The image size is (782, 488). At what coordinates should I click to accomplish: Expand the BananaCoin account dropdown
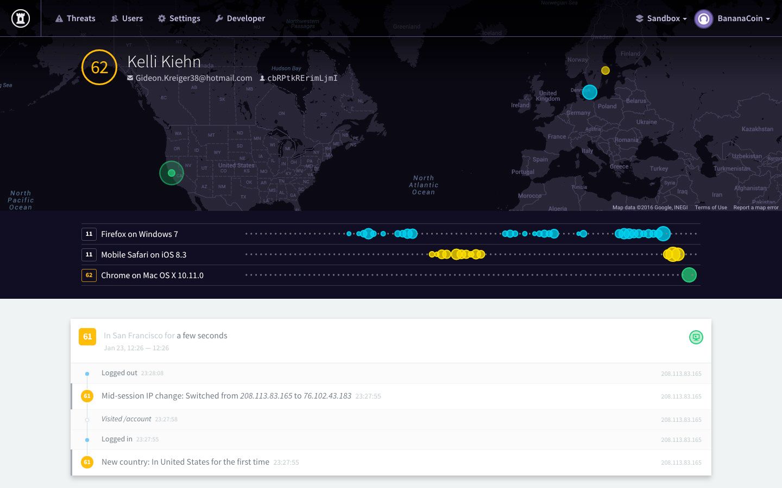point(741,18)
